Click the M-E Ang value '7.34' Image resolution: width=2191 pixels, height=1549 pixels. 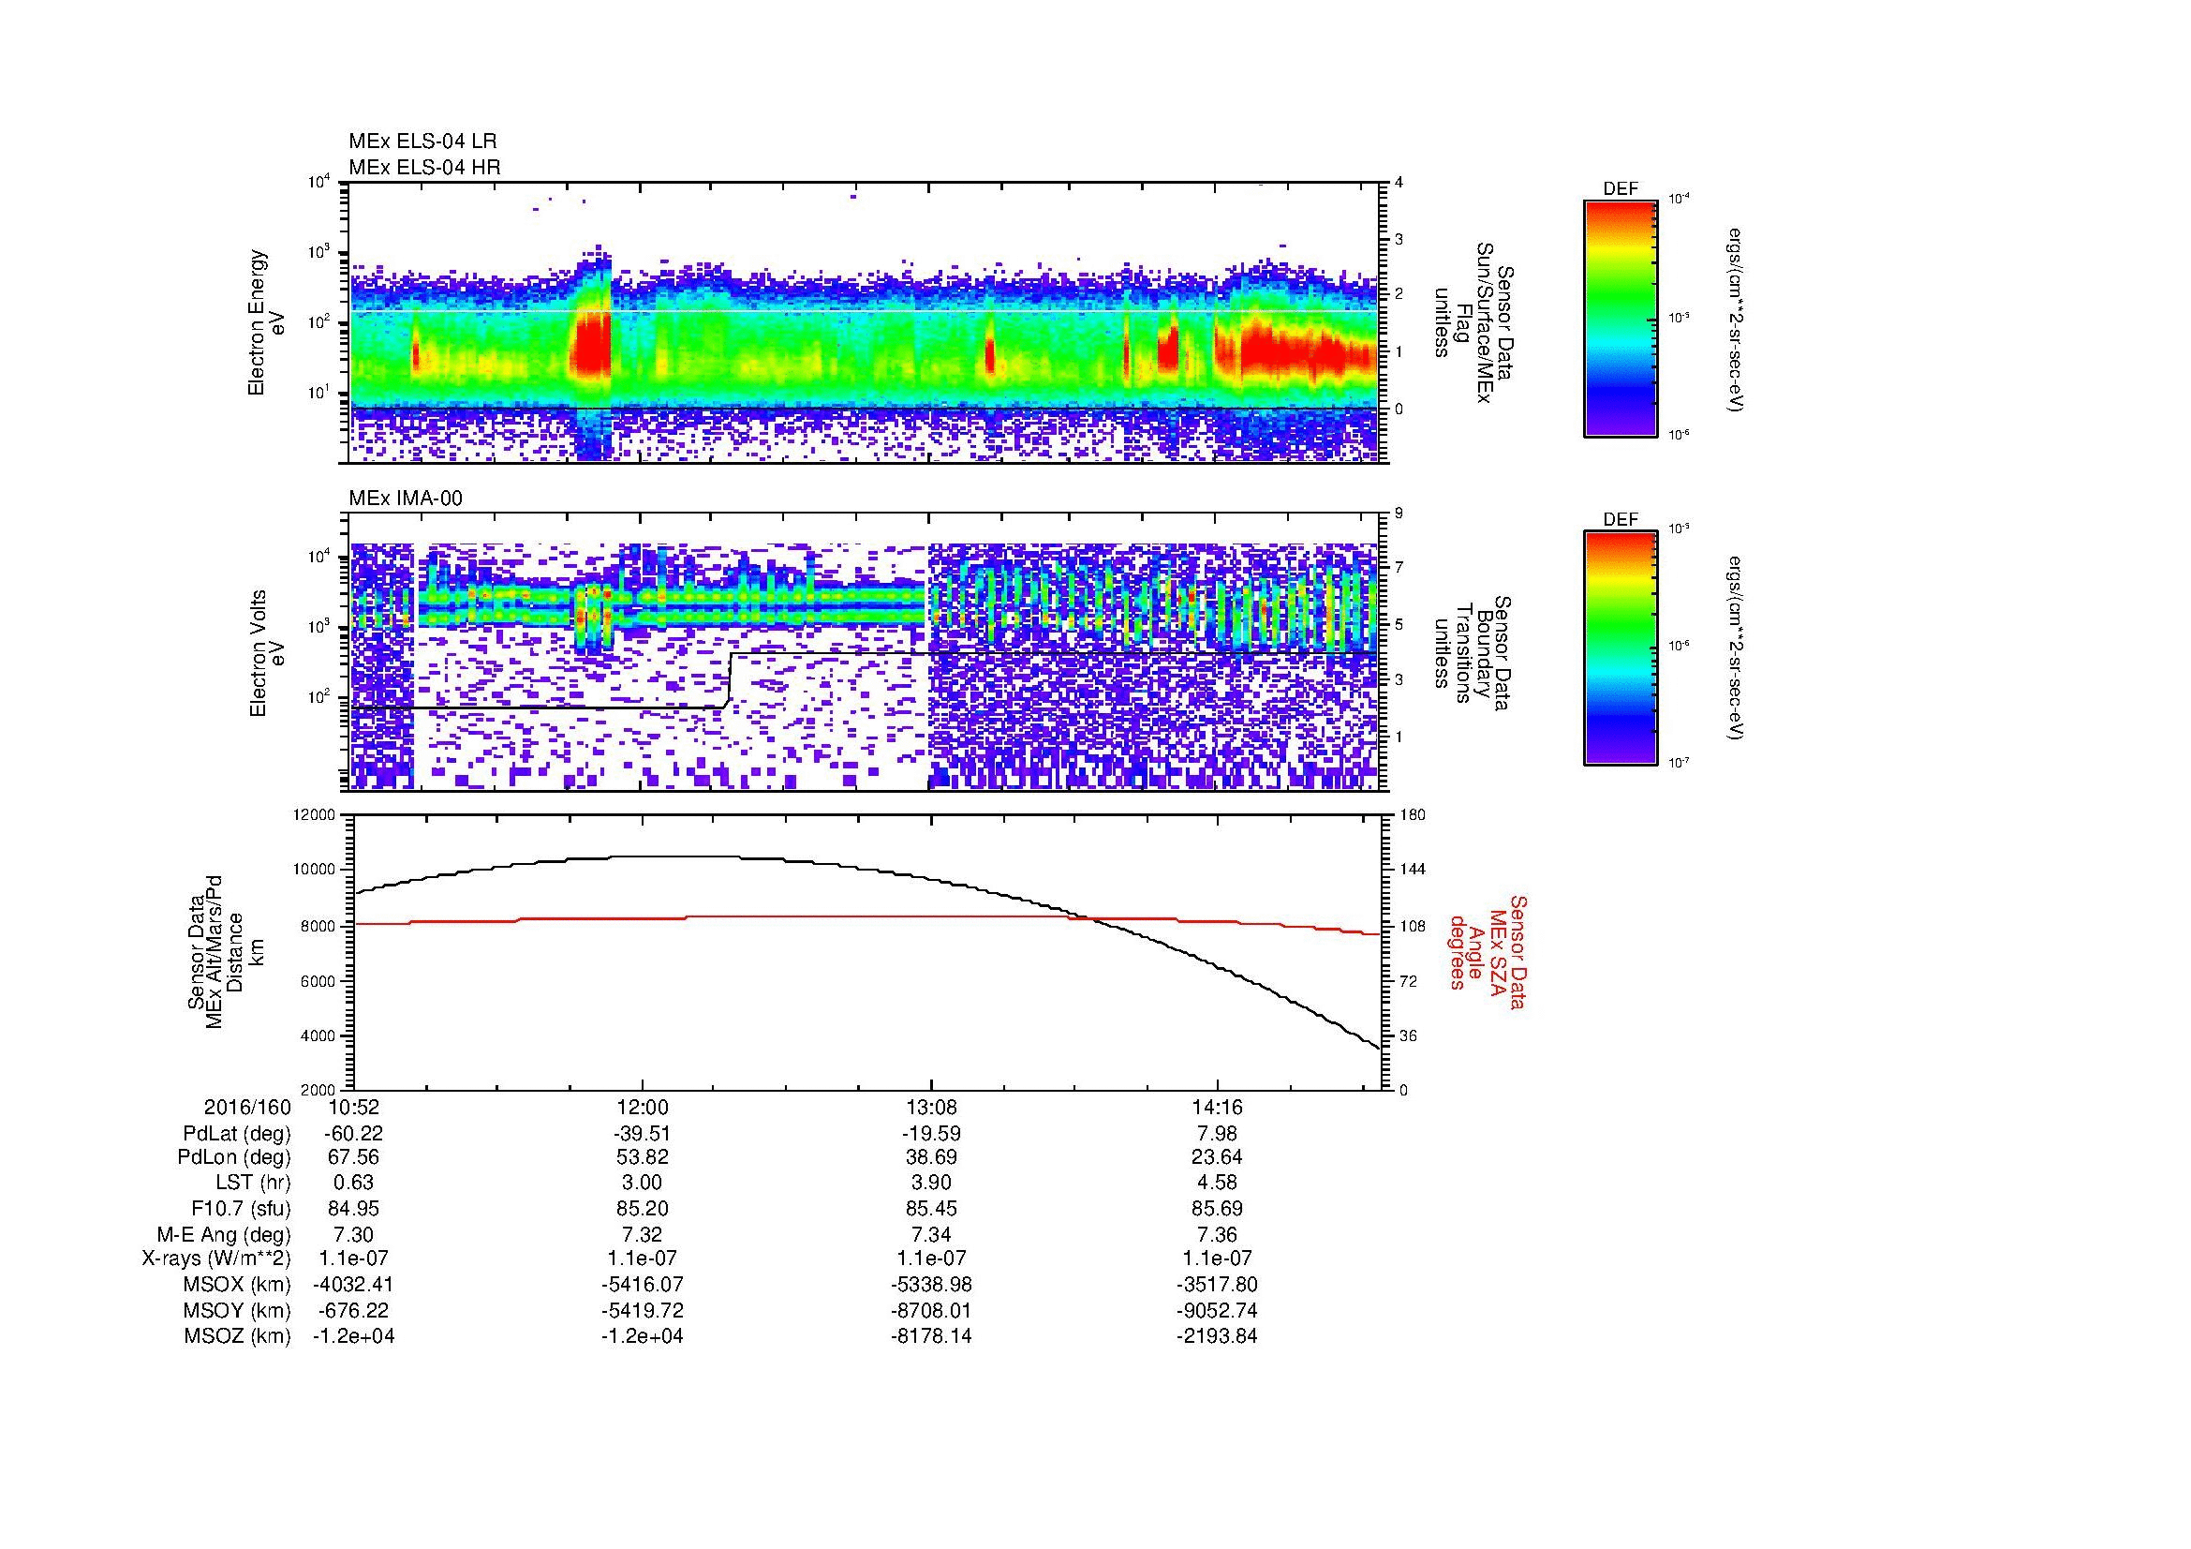coord(931,1234)
